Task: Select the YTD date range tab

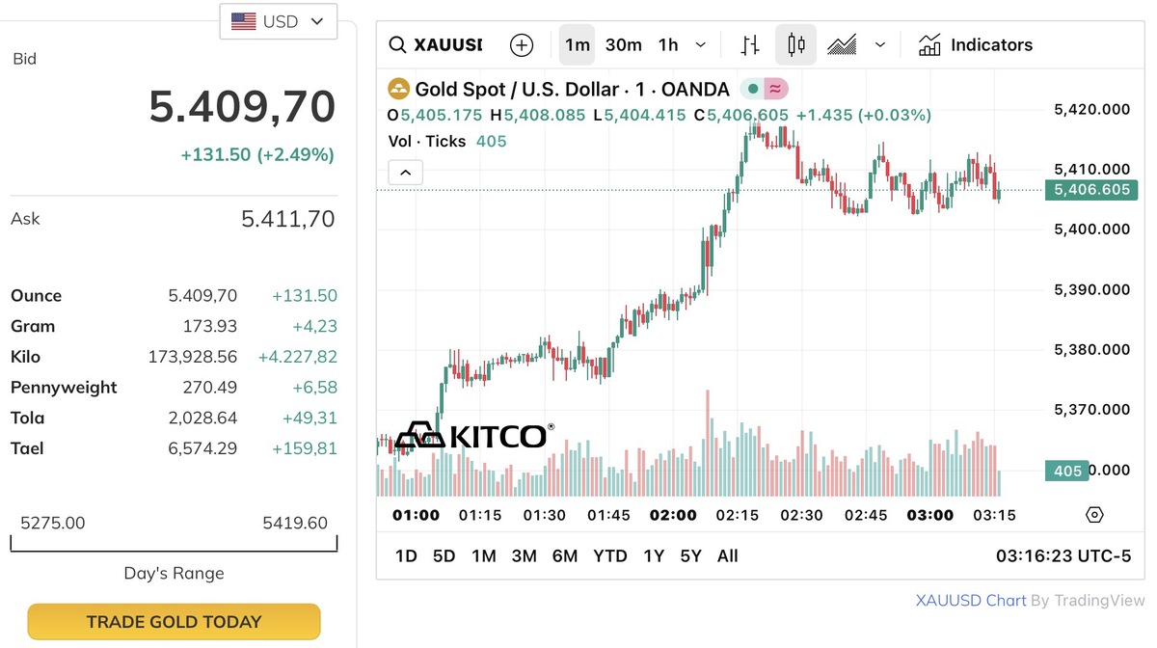Action: pyautogui.click(x=610, y=556)
